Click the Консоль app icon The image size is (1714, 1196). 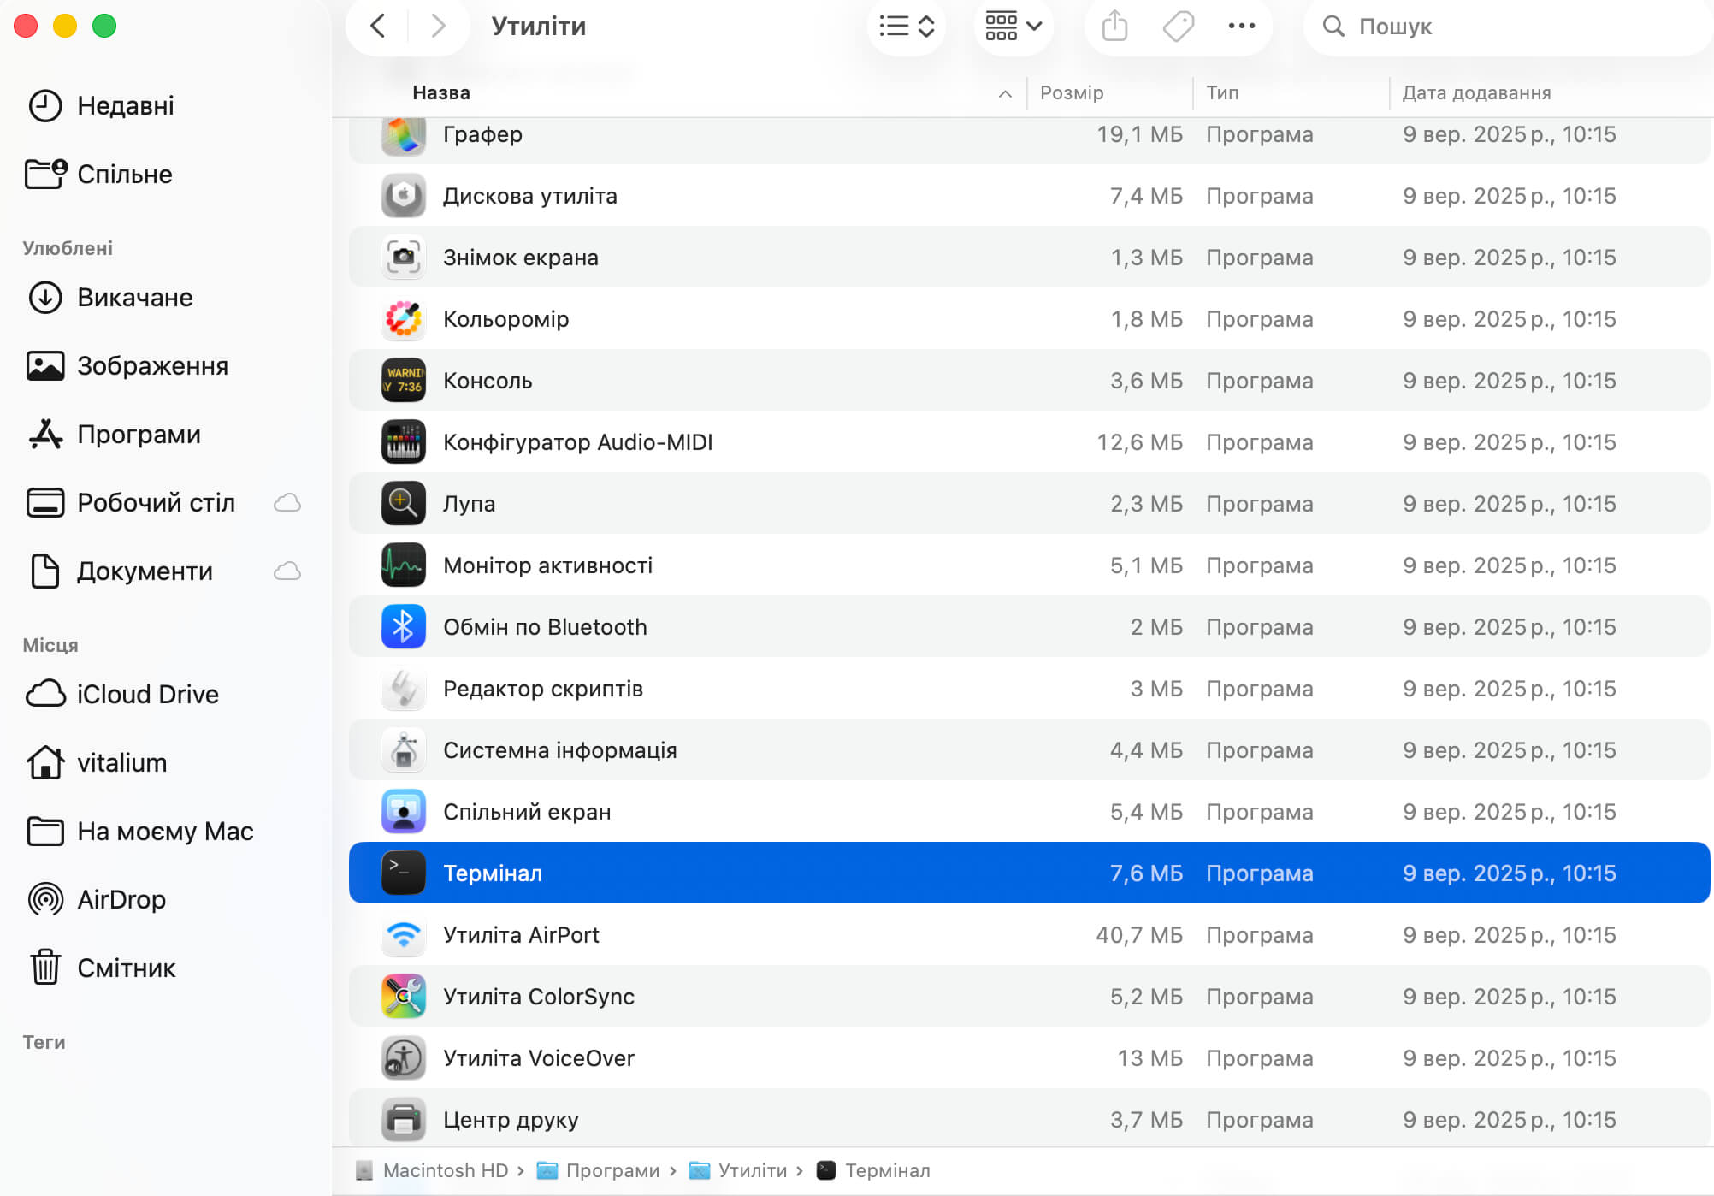click(404, 381)
